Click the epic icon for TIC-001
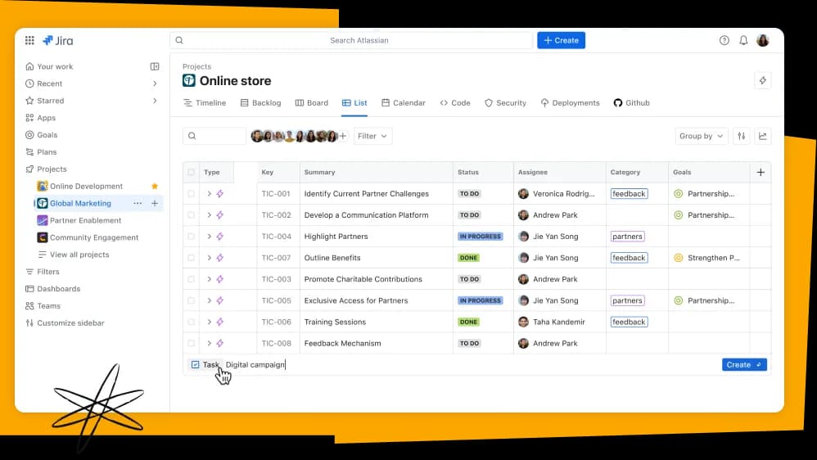817x460 pixels. coord(220,193)
